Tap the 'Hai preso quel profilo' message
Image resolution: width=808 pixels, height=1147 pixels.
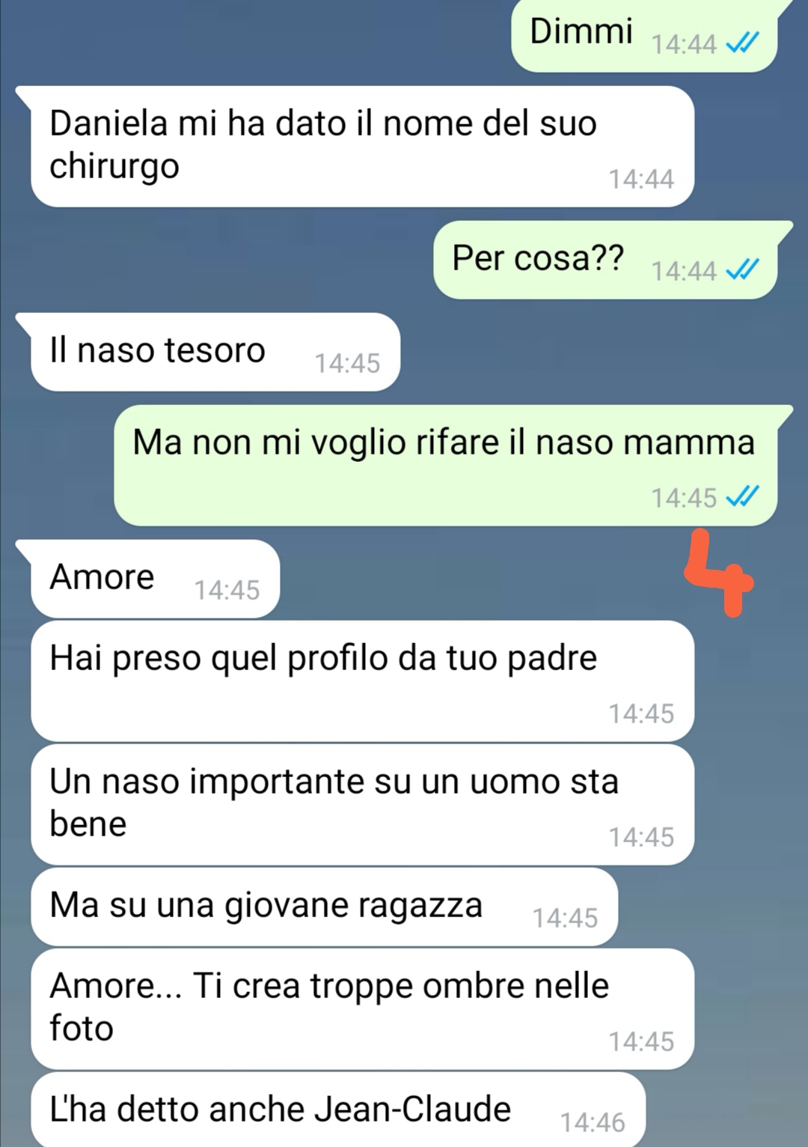362,681
